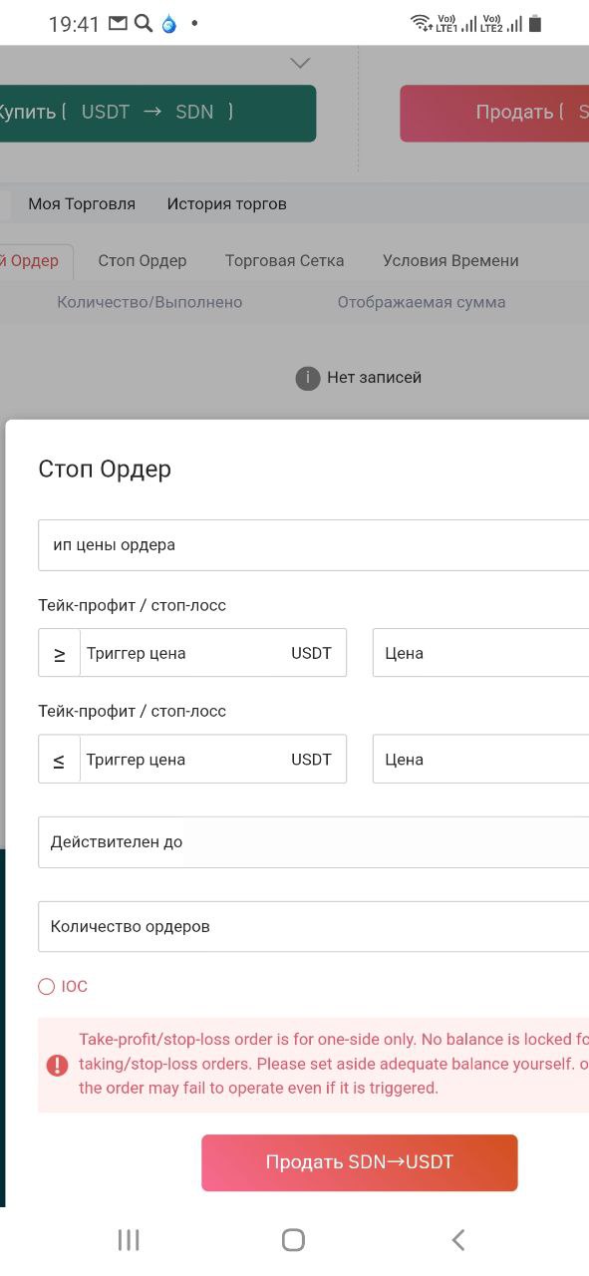The image size is (589, 1276).
Task: Click the info icon beside Нет записей
Action: (308, 378)
